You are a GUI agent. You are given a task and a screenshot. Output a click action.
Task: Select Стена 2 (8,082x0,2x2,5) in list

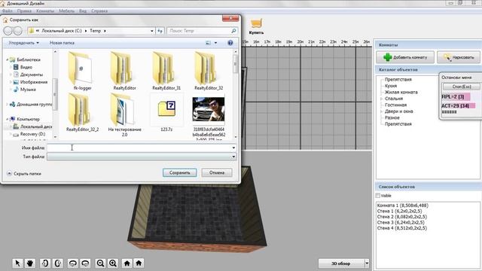point(401,217)
